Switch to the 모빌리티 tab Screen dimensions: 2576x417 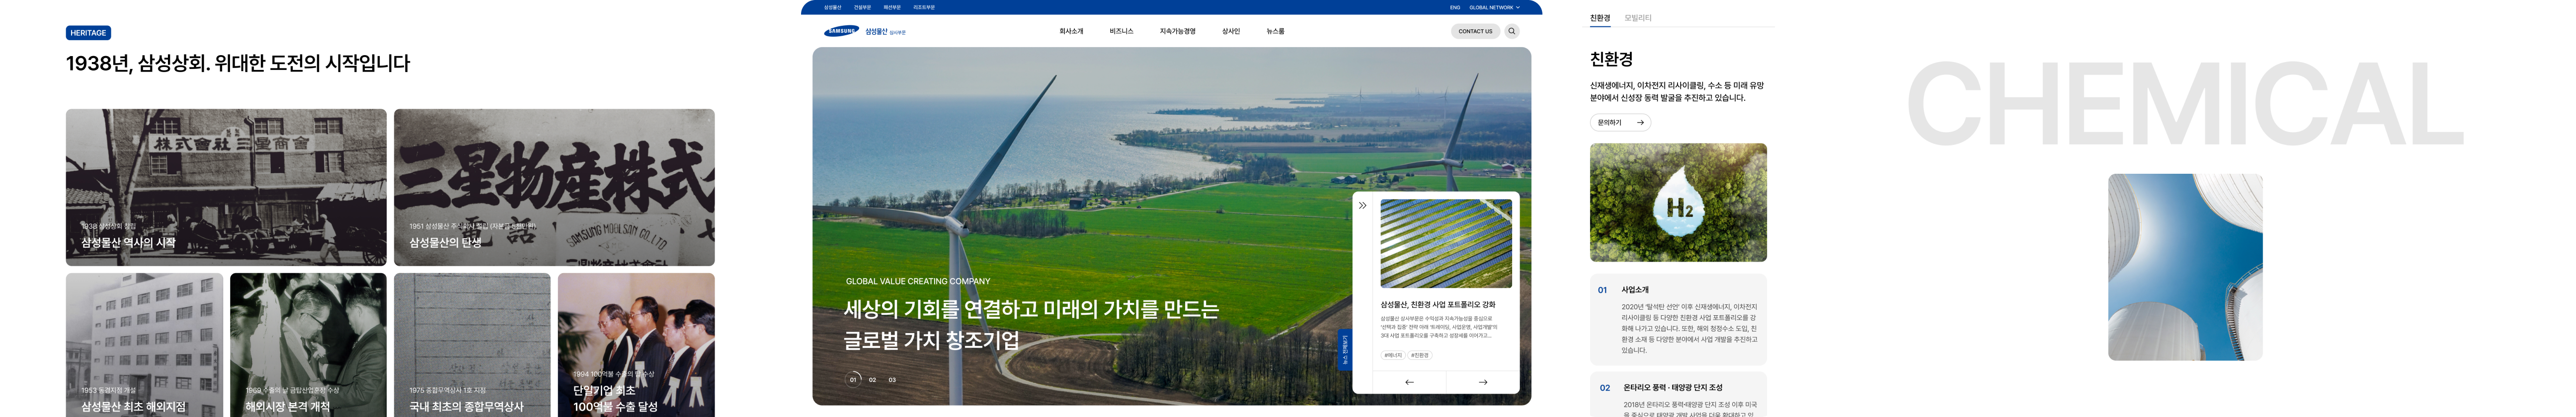tap(1638, 18)
